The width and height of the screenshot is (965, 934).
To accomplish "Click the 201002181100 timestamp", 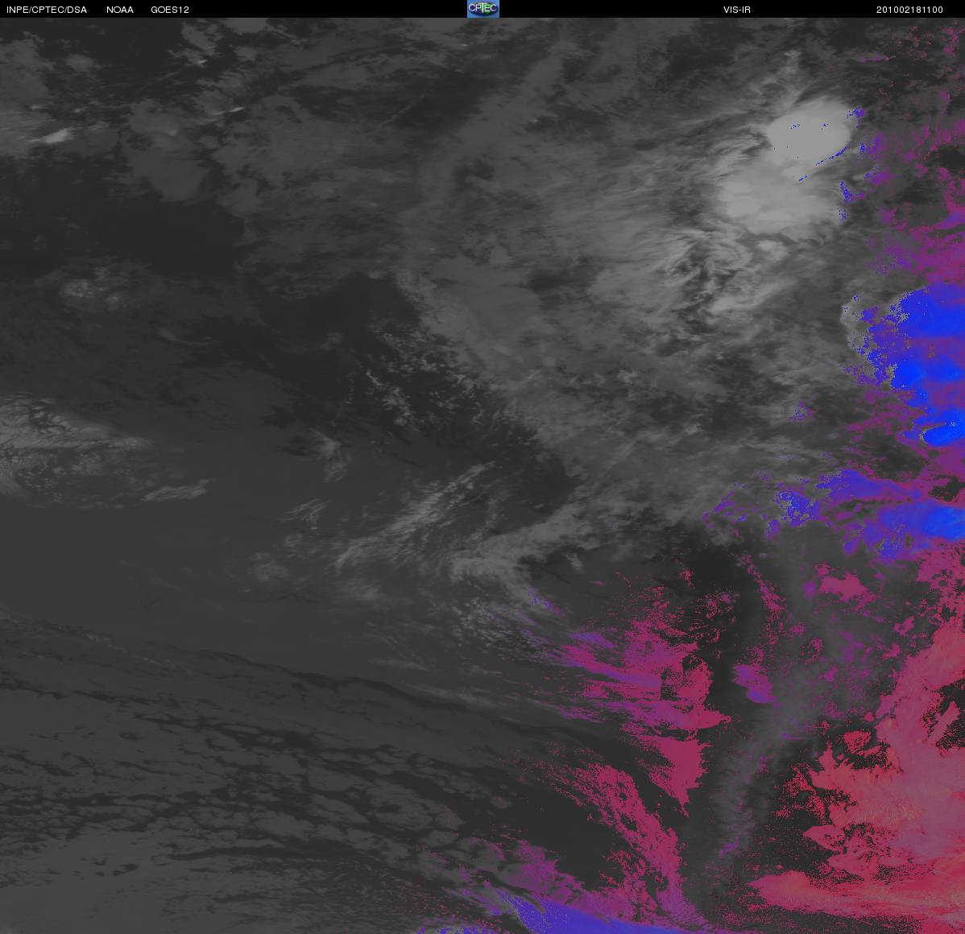I will pos(909,10).
